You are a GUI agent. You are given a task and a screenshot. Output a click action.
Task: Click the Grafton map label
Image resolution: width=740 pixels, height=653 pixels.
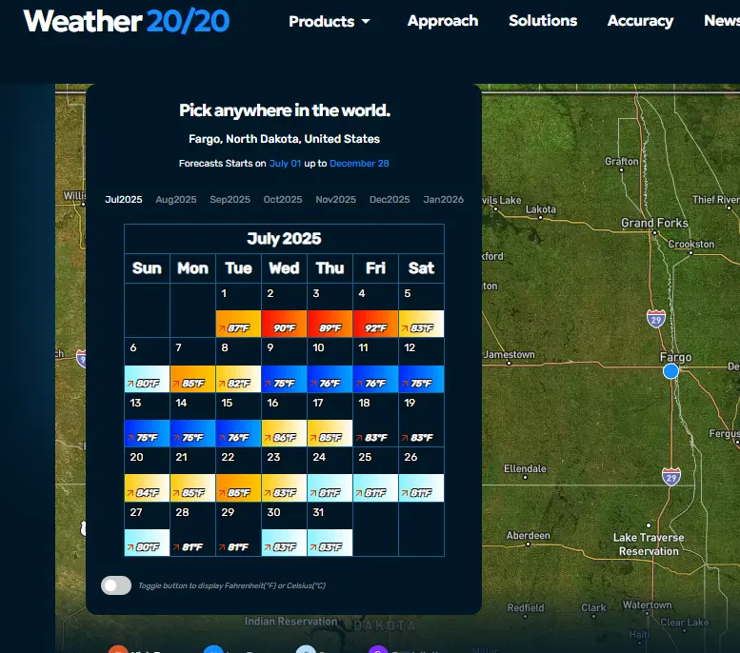pyautogui.click(x=622, y=162)
